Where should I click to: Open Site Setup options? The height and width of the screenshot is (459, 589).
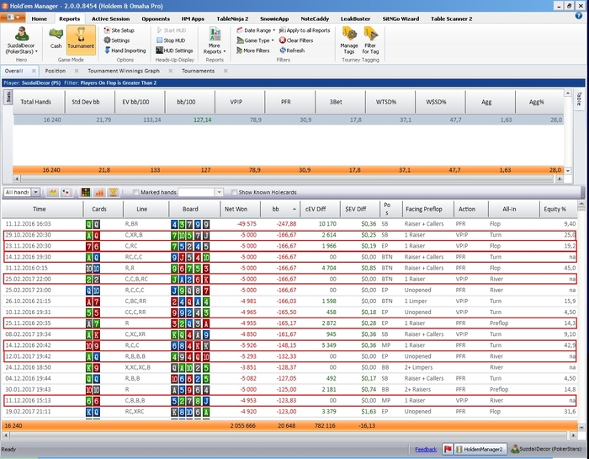pyautogui.click(x=119, y=30)
